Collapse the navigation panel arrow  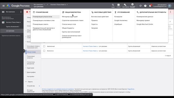(x=24, y=51)
